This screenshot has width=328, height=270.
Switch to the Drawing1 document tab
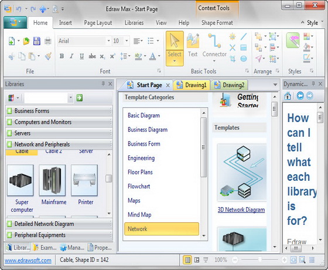coord(192,85)
